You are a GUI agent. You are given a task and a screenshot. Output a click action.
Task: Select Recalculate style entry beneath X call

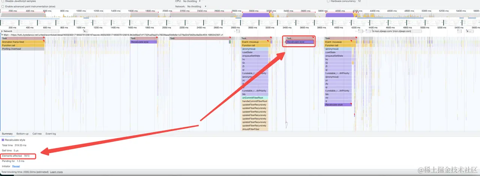338,105
